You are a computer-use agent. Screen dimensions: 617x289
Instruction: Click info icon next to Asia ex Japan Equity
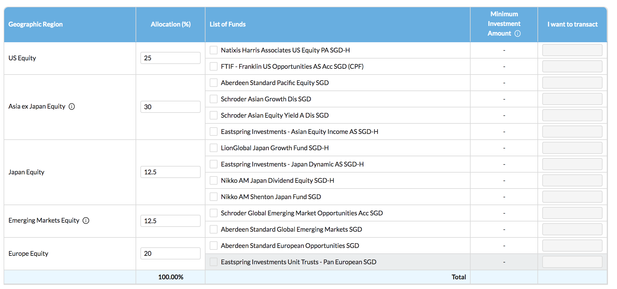[x=72, y=106]
